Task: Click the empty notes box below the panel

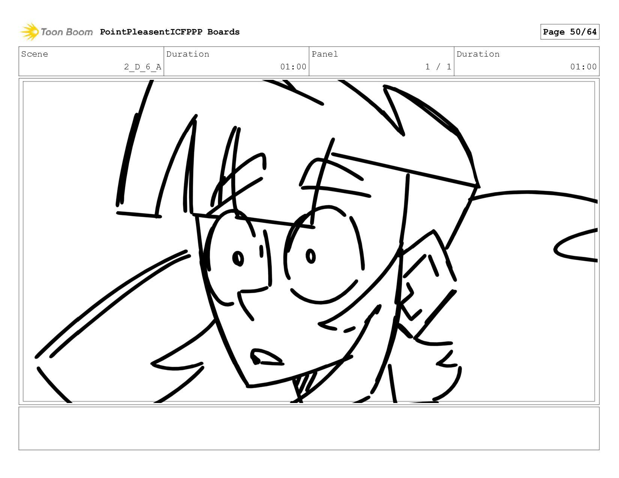Action: 309,428
